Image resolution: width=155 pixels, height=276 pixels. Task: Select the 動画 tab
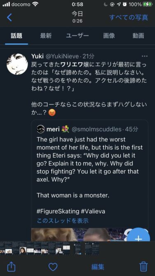139,36
